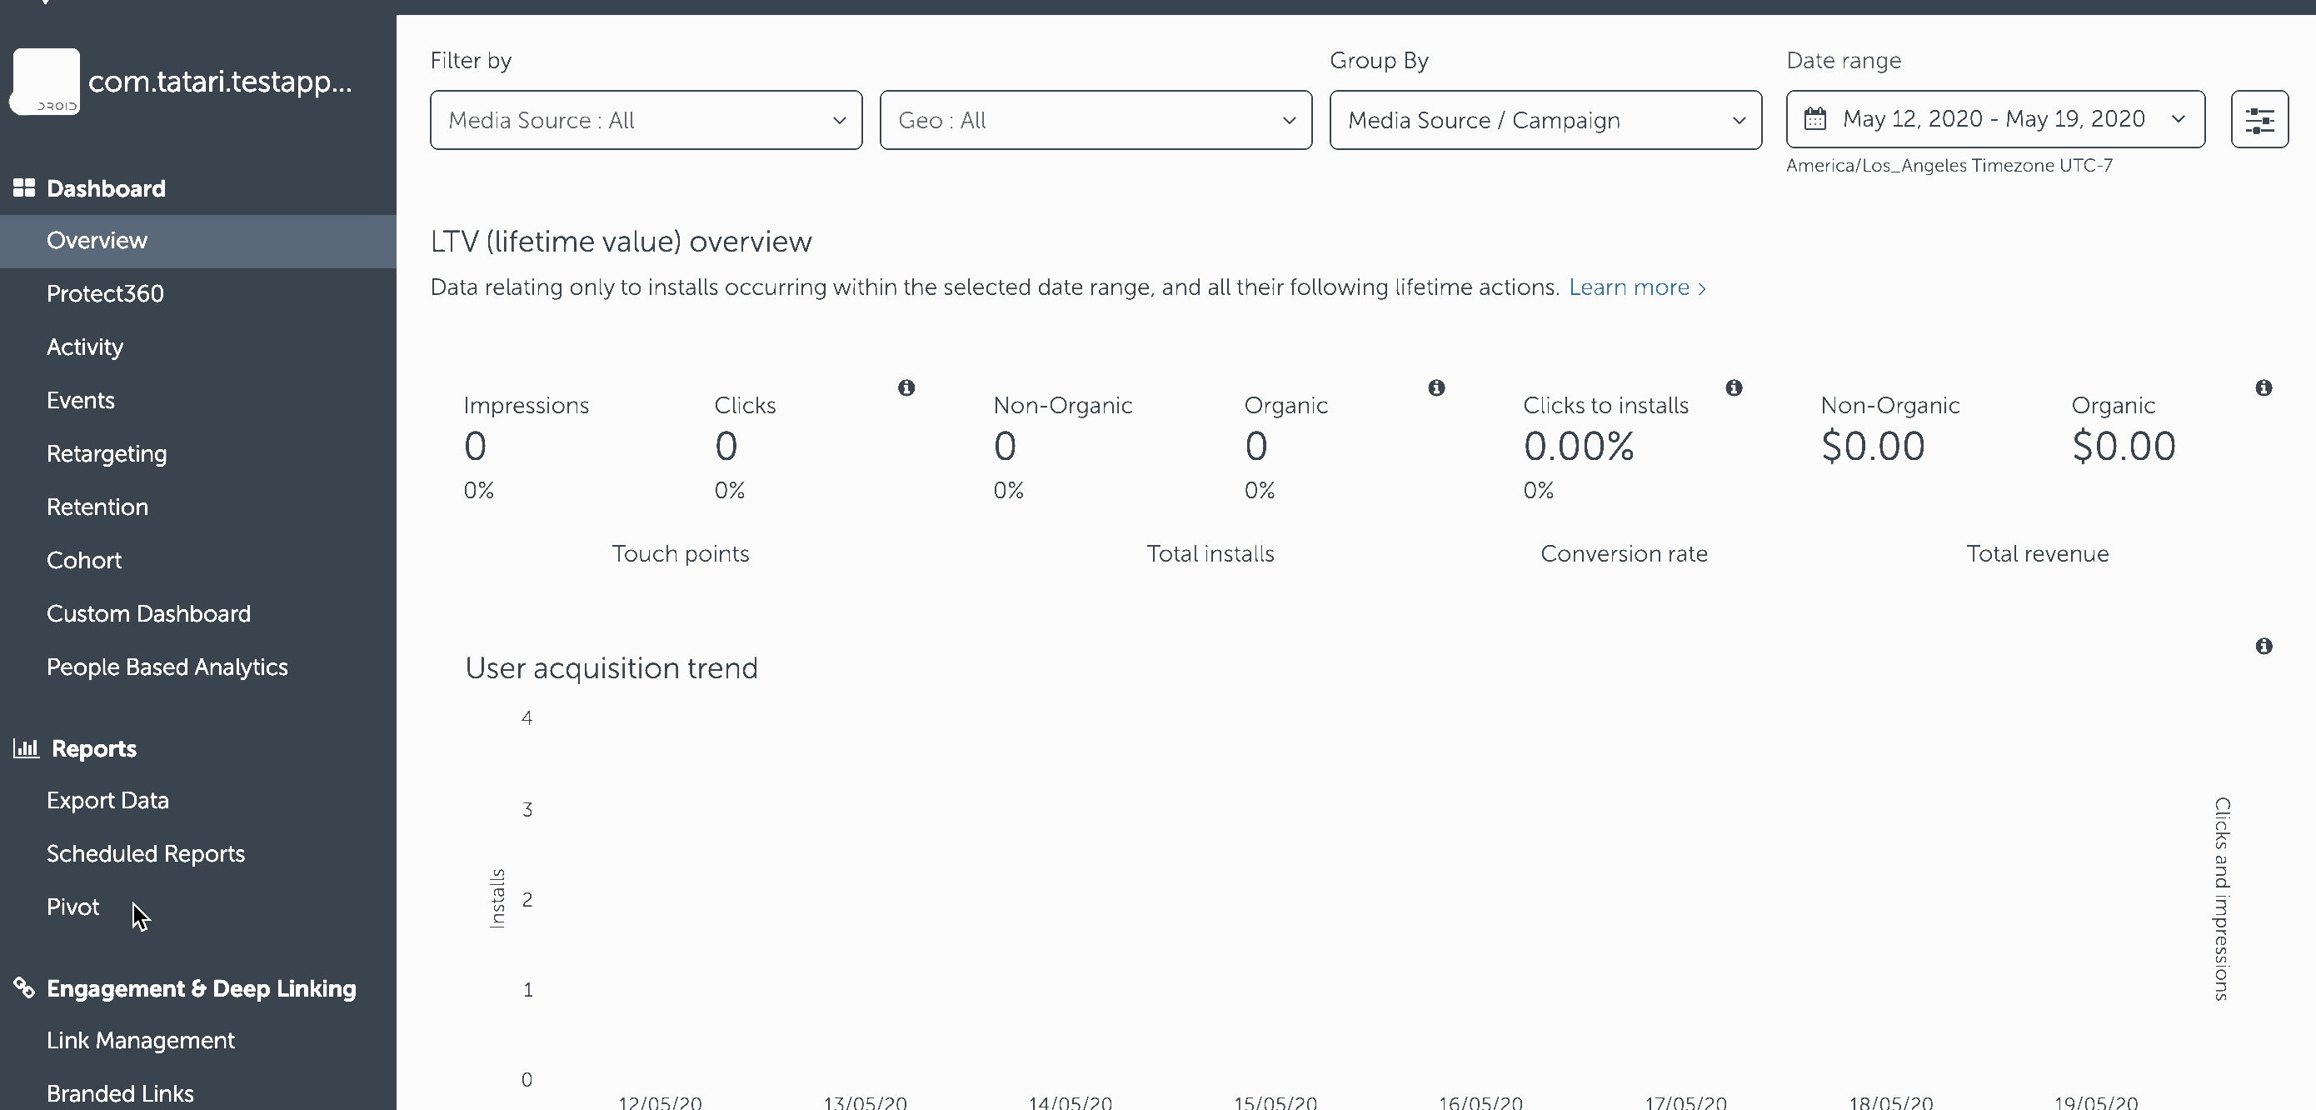Click the Touch points info icon
2316x1110 pixels.
906,387
